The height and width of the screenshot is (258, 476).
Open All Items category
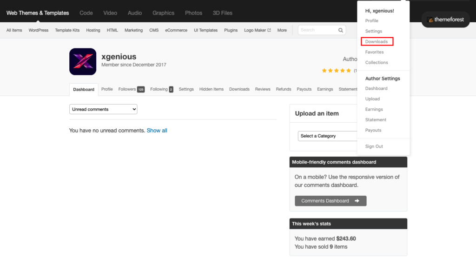click(x=14, y=30)
